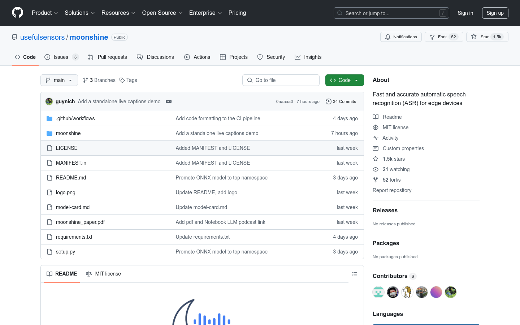
Task: Open the MANIFEST.in file
Action: click(71, 163)
